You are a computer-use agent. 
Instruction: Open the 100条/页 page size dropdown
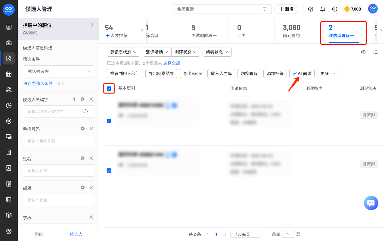[x=245, y=234]
